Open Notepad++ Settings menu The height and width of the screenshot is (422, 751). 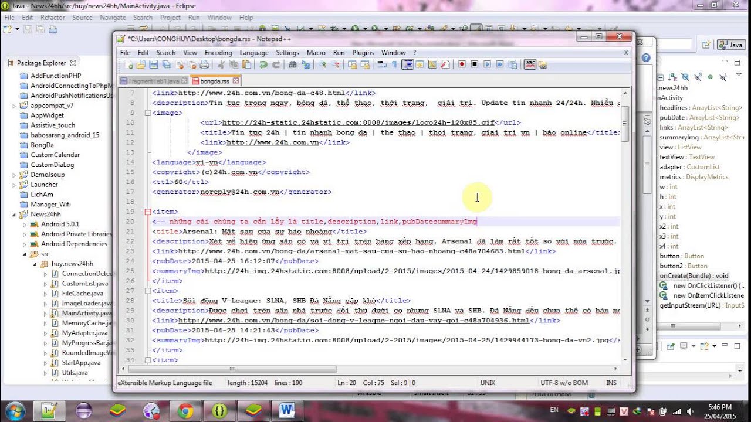pos(287,53)
